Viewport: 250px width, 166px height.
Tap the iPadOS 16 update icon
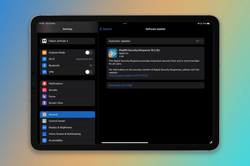[x=113, y=53]
